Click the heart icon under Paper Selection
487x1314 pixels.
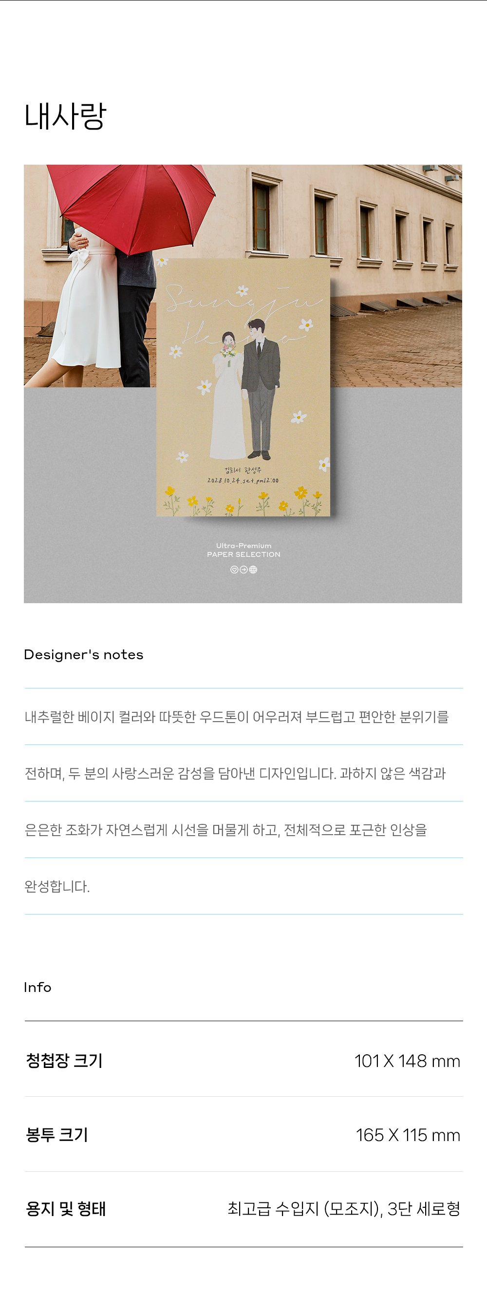[x=234, y=570]
